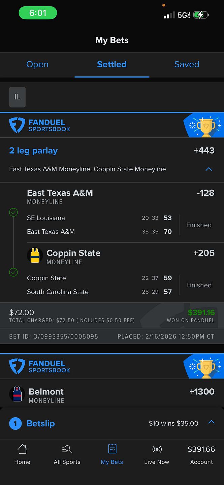Tap the Home icon in bottom navigation
This screenshot has height=485, width=224.
22,449
